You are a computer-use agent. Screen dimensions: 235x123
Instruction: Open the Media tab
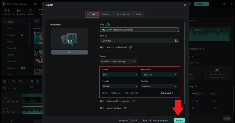click(7, 12)
